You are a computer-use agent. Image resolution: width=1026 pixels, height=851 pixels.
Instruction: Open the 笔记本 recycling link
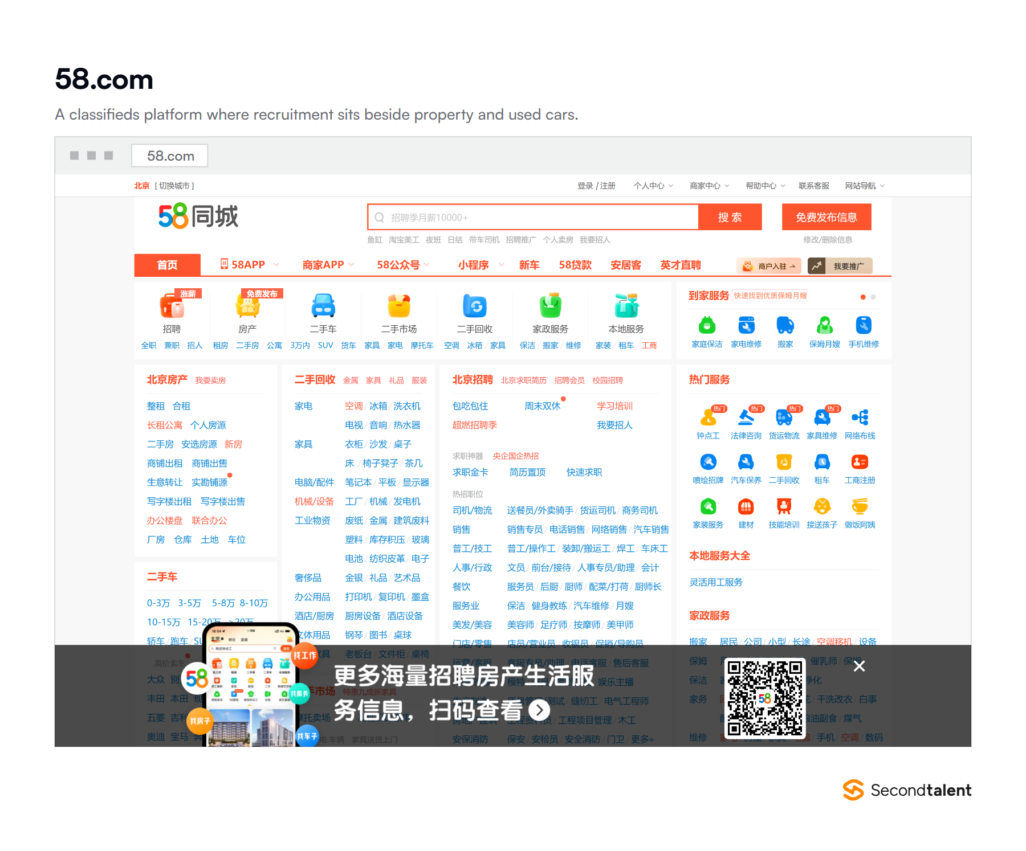tap(358, 482)
